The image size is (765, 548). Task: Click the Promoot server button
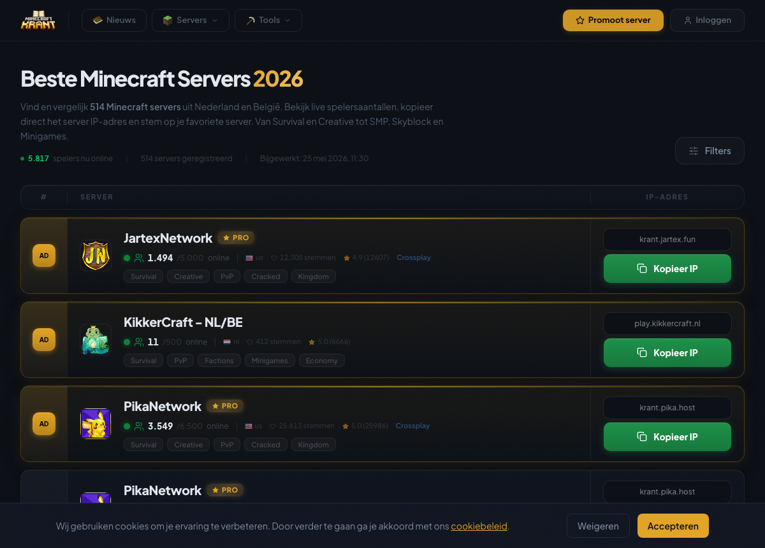pos(613,20)
